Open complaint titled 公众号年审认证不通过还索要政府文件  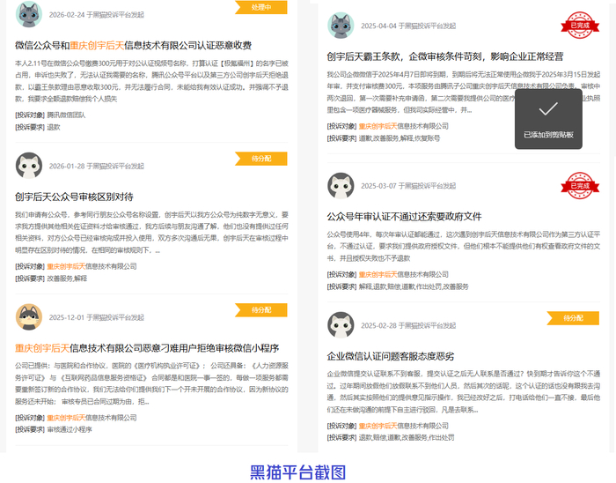pyautogui.click(x=404, y=217)
